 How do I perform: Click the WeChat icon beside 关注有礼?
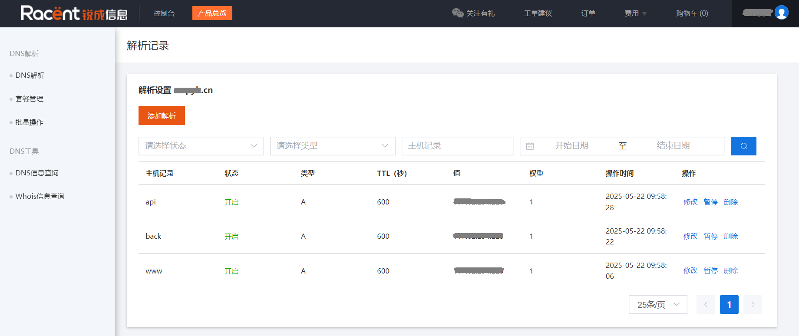(458, 13)
